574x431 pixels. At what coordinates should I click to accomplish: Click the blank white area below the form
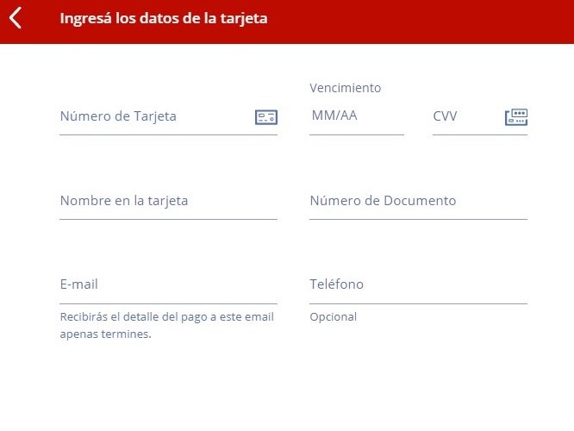(287, 388)
